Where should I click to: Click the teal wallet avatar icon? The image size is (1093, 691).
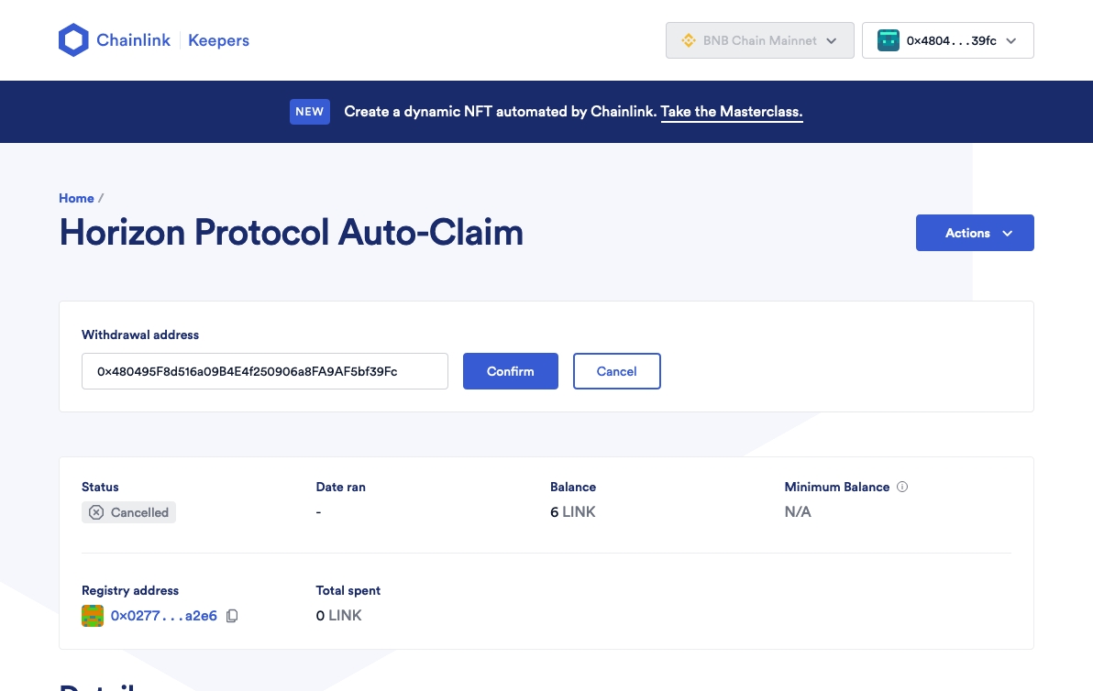(888, 40)
